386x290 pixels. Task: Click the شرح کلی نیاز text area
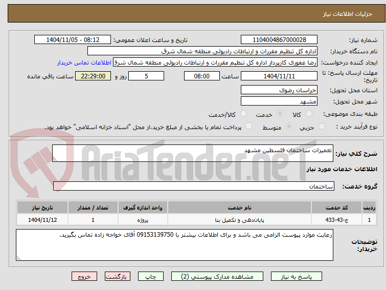pos(193,153)
